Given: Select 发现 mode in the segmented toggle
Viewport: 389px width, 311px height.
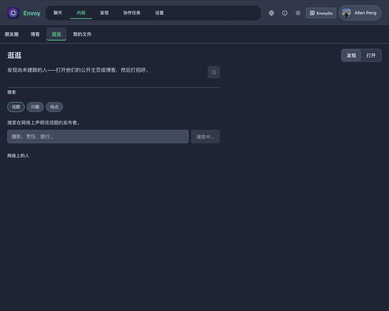Looking at the screenshot, I should tap(351, 55).
